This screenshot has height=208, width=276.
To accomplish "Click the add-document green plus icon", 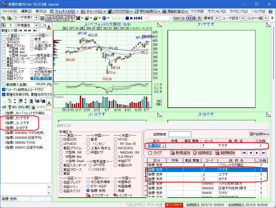I will (9, 18).
